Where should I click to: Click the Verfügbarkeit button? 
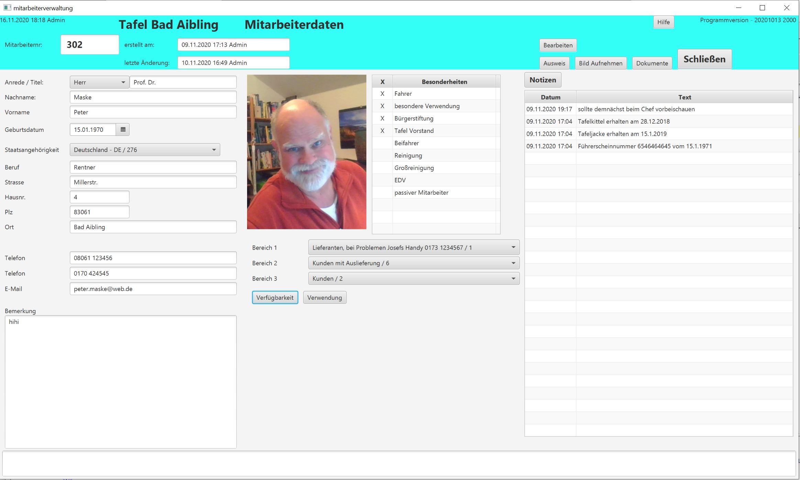(275, 297)
